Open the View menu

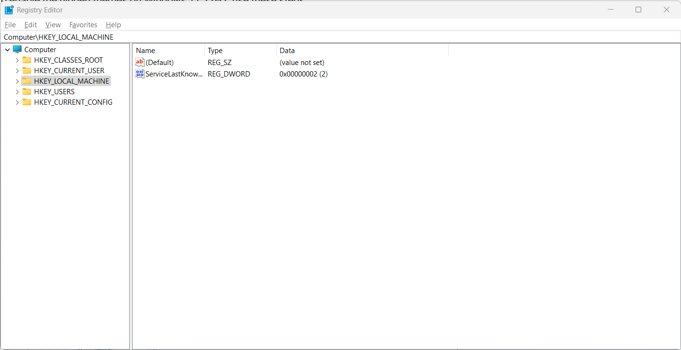53,25
